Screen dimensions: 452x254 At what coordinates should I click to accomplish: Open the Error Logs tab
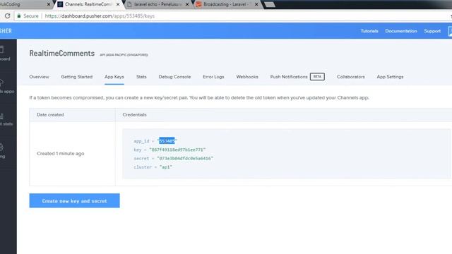point(213,77)
